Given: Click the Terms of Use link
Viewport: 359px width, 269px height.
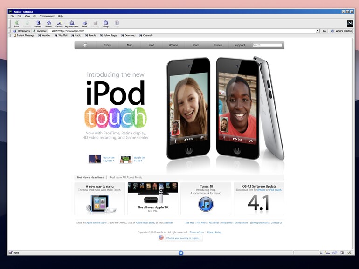Looking at the screenshot, I should pyautogui.click(x=197, y=232).
